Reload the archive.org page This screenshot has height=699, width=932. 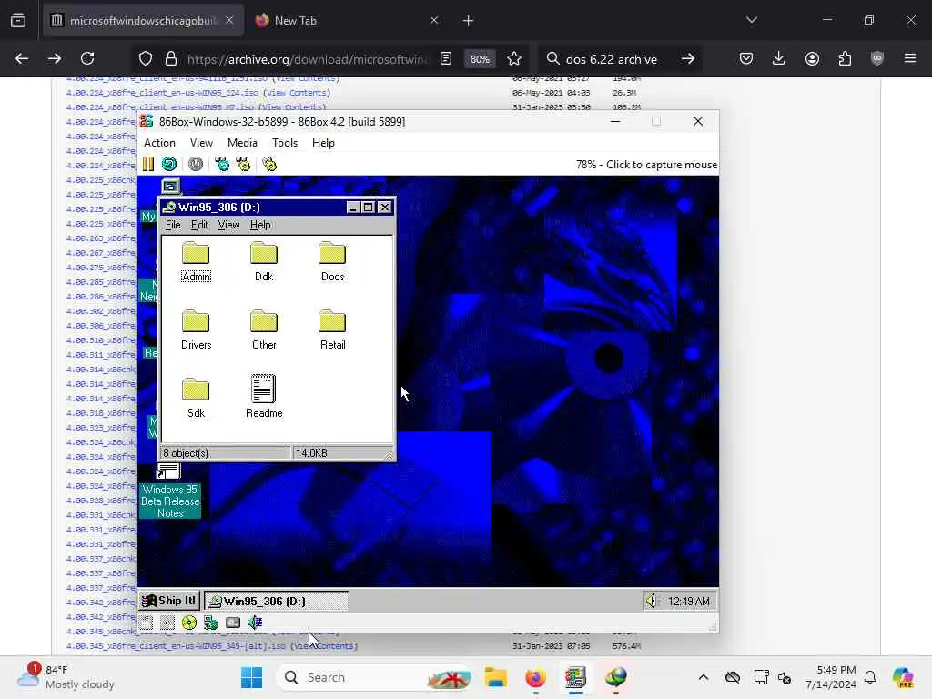tap(87, 59)
